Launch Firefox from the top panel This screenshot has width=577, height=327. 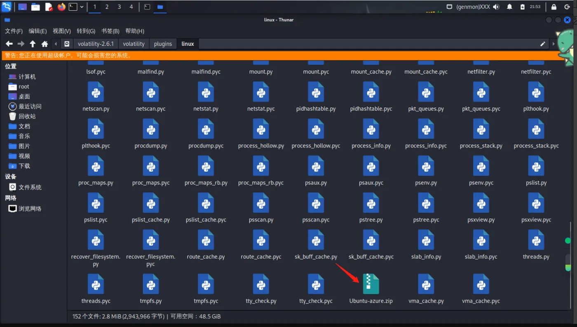(x=61, y=7)
